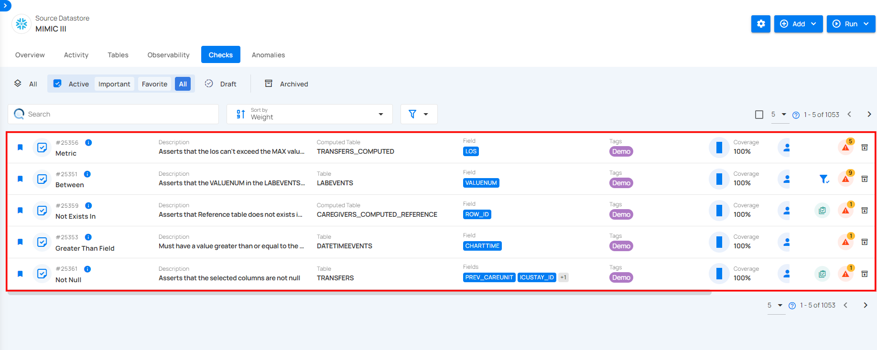This screenshot has height=350, width=877.
Task: Click anomaly warning icon for Not Null check
Action: (x=845, y=274)
